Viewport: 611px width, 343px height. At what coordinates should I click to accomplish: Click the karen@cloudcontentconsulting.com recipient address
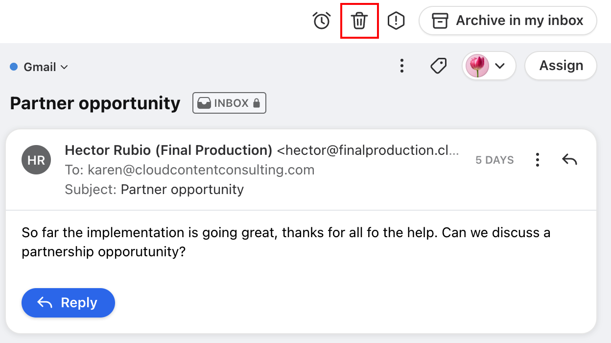tap(201, 170)
